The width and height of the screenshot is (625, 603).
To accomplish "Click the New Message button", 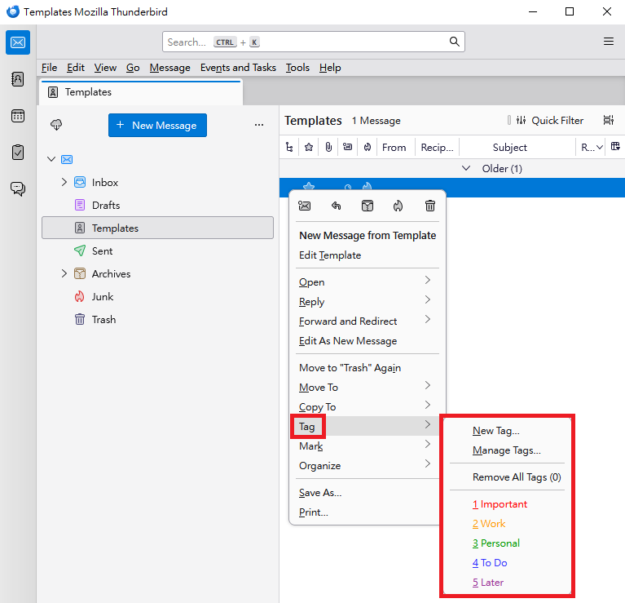I will [x=157, y=125].
